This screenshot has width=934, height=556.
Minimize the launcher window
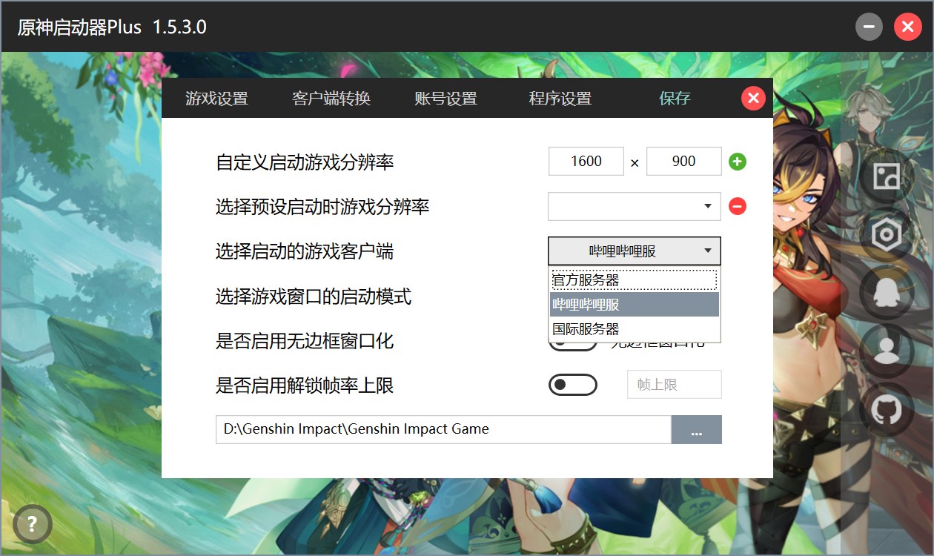(x=869, y=27)
